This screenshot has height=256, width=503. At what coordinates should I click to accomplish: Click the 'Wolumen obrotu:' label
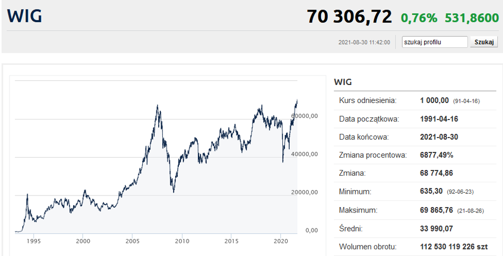tap(368, 247)
